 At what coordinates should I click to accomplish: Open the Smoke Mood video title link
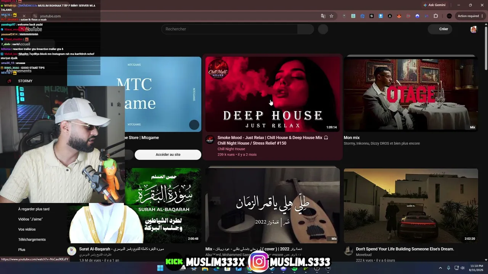273,140
